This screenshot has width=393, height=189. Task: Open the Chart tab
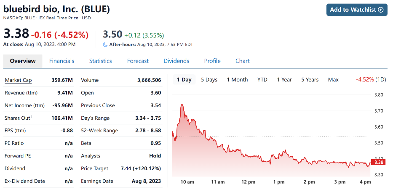(x=243, y=61)
